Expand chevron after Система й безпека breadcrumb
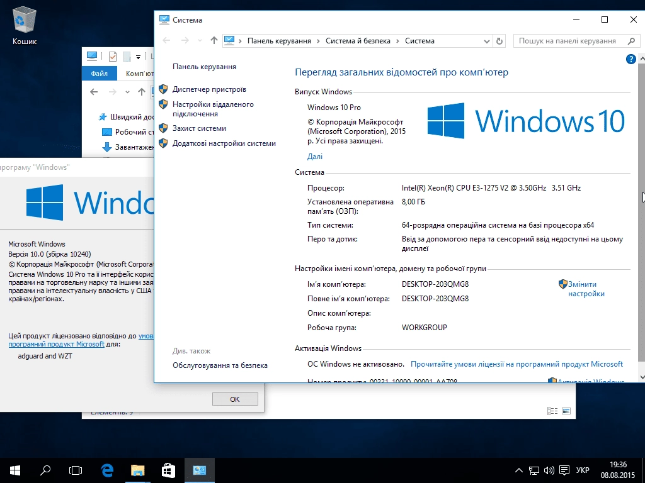The height and width of the screenshot is (483, 645). pos(398,41)
